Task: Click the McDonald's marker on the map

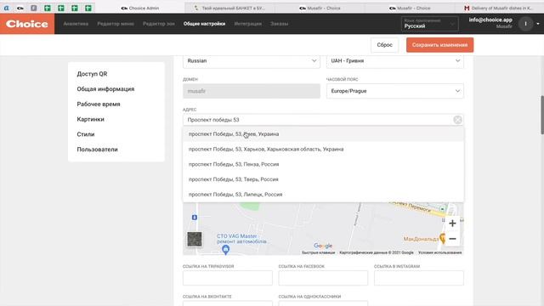Action: tap(442, 238)
